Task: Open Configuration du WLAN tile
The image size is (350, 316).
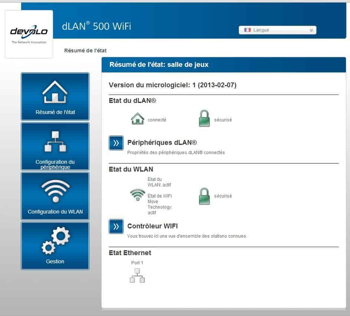Action: coord(55,196)
